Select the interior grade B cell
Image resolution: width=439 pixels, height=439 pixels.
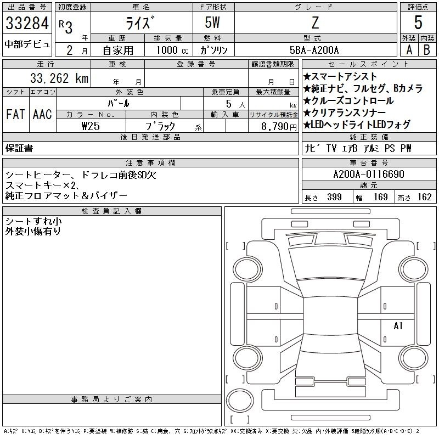[426, 49]
